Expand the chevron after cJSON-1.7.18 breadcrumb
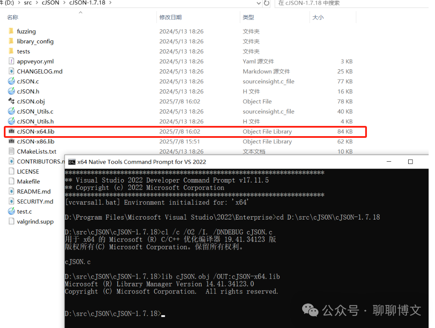Image resolution: width=435 pixels, height=328 pixels. coord(110,3)
